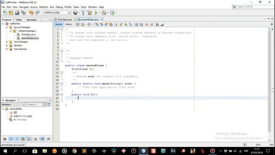Toggle Show Inner Classes filter in Navigator
This screenshot has width=275, height=155.
tap(29, 139)
